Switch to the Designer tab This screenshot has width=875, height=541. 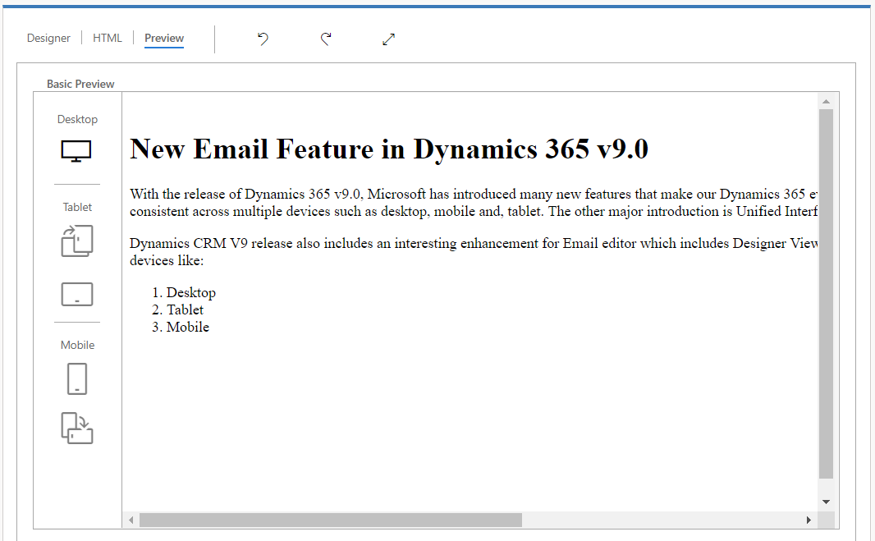pyautogui.click(x=48, y=38)
